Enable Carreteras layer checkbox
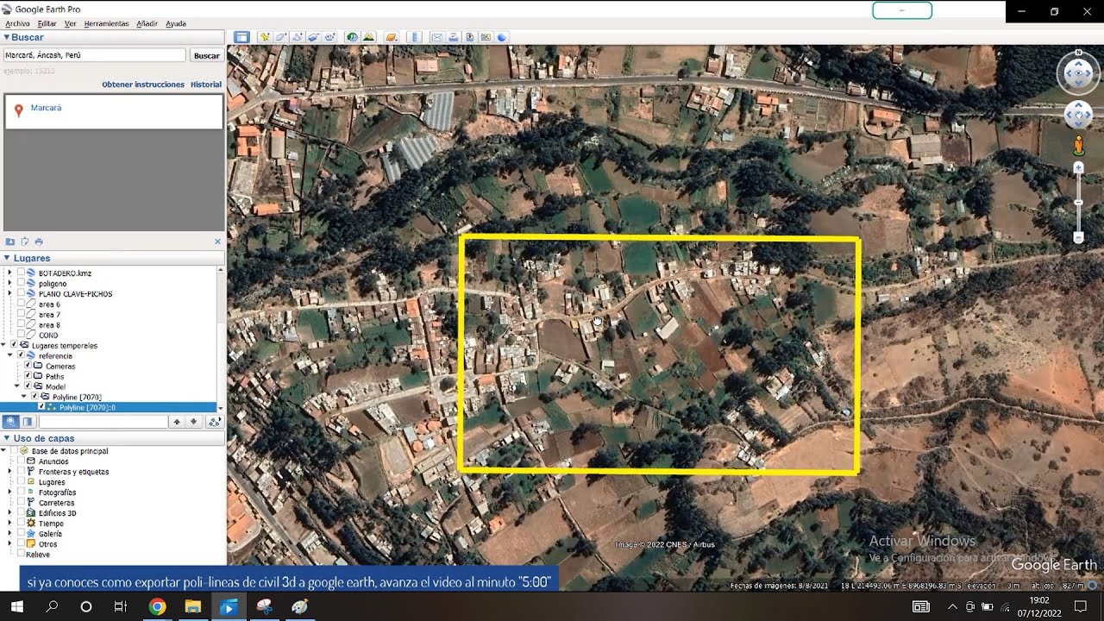The height and width of the screenshot is (621, 1104). (x=21, y=503)
